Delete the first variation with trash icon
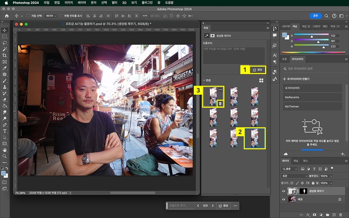This screenshot has height=218, width=349. click(x=220, y=103)
